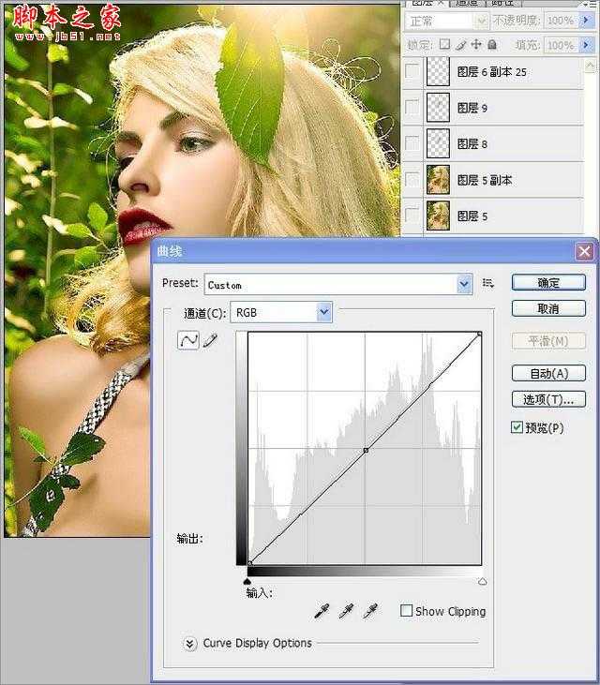This screenshot has width=600, height=685.
Task: Open the Layers panel menu
Action: pyautogui.click(x=592, y=4)
